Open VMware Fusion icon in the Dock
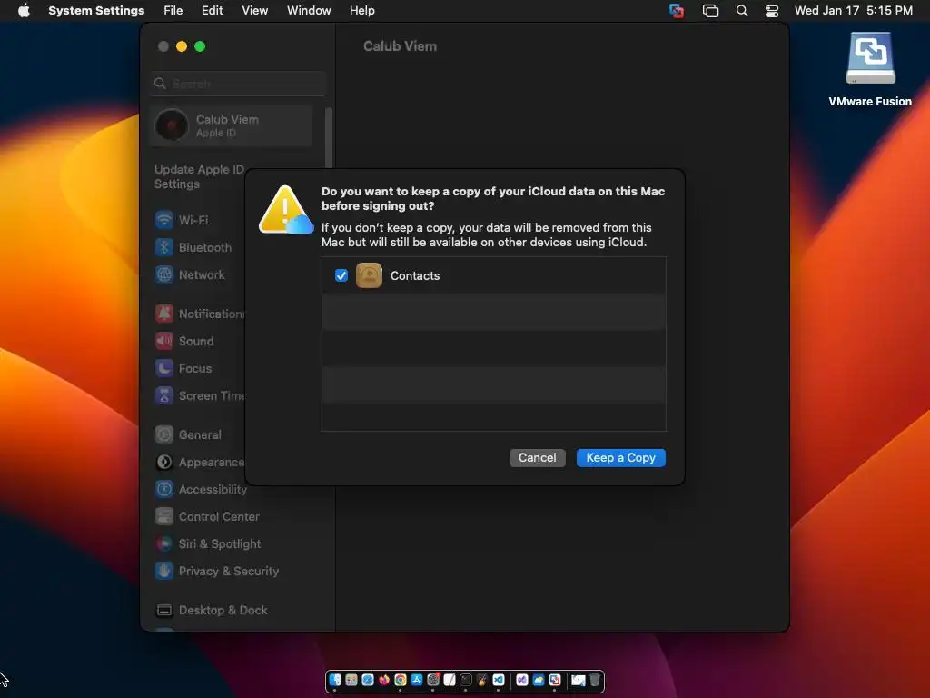Image resolution: width=930 pixels, height=698 pixels. point(555,680)
